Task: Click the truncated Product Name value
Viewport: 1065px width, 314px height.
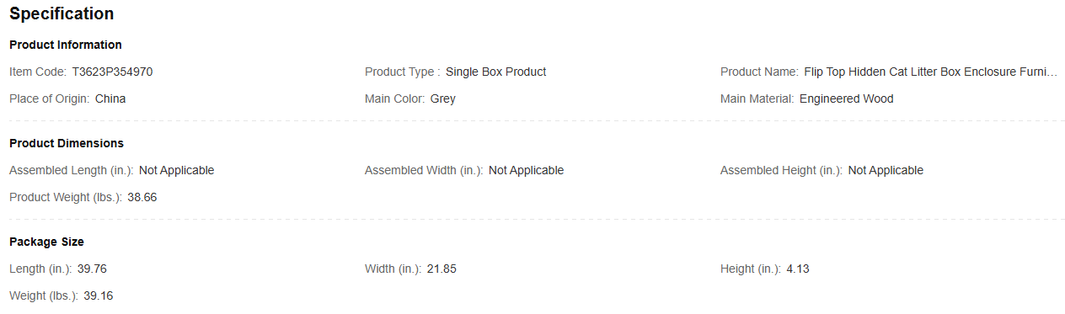Action: pos(930,72)
